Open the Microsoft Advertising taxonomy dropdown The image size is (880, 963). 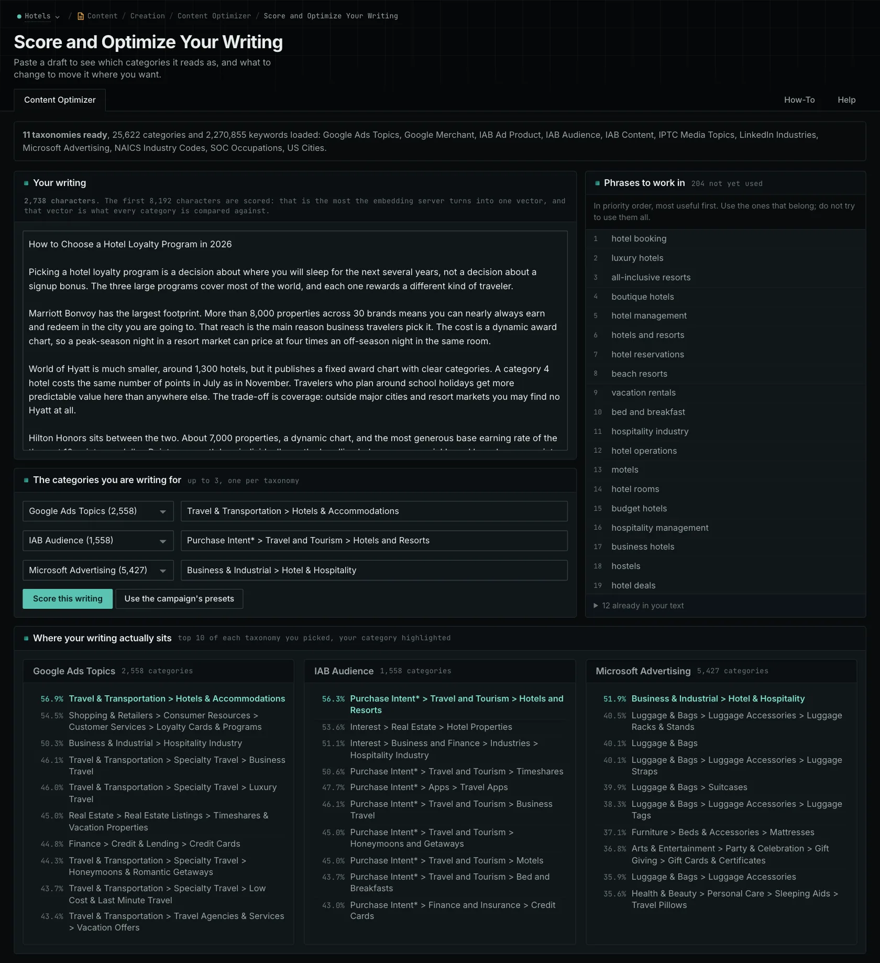(x=98, y=570)
